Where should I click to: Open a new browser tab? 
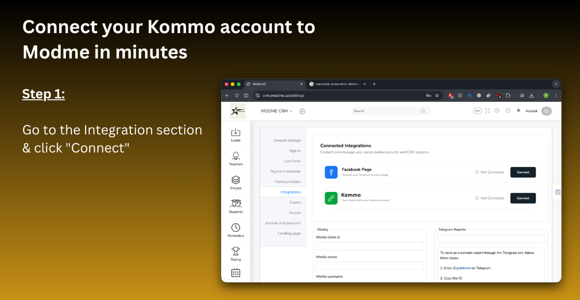click(374, 84)
